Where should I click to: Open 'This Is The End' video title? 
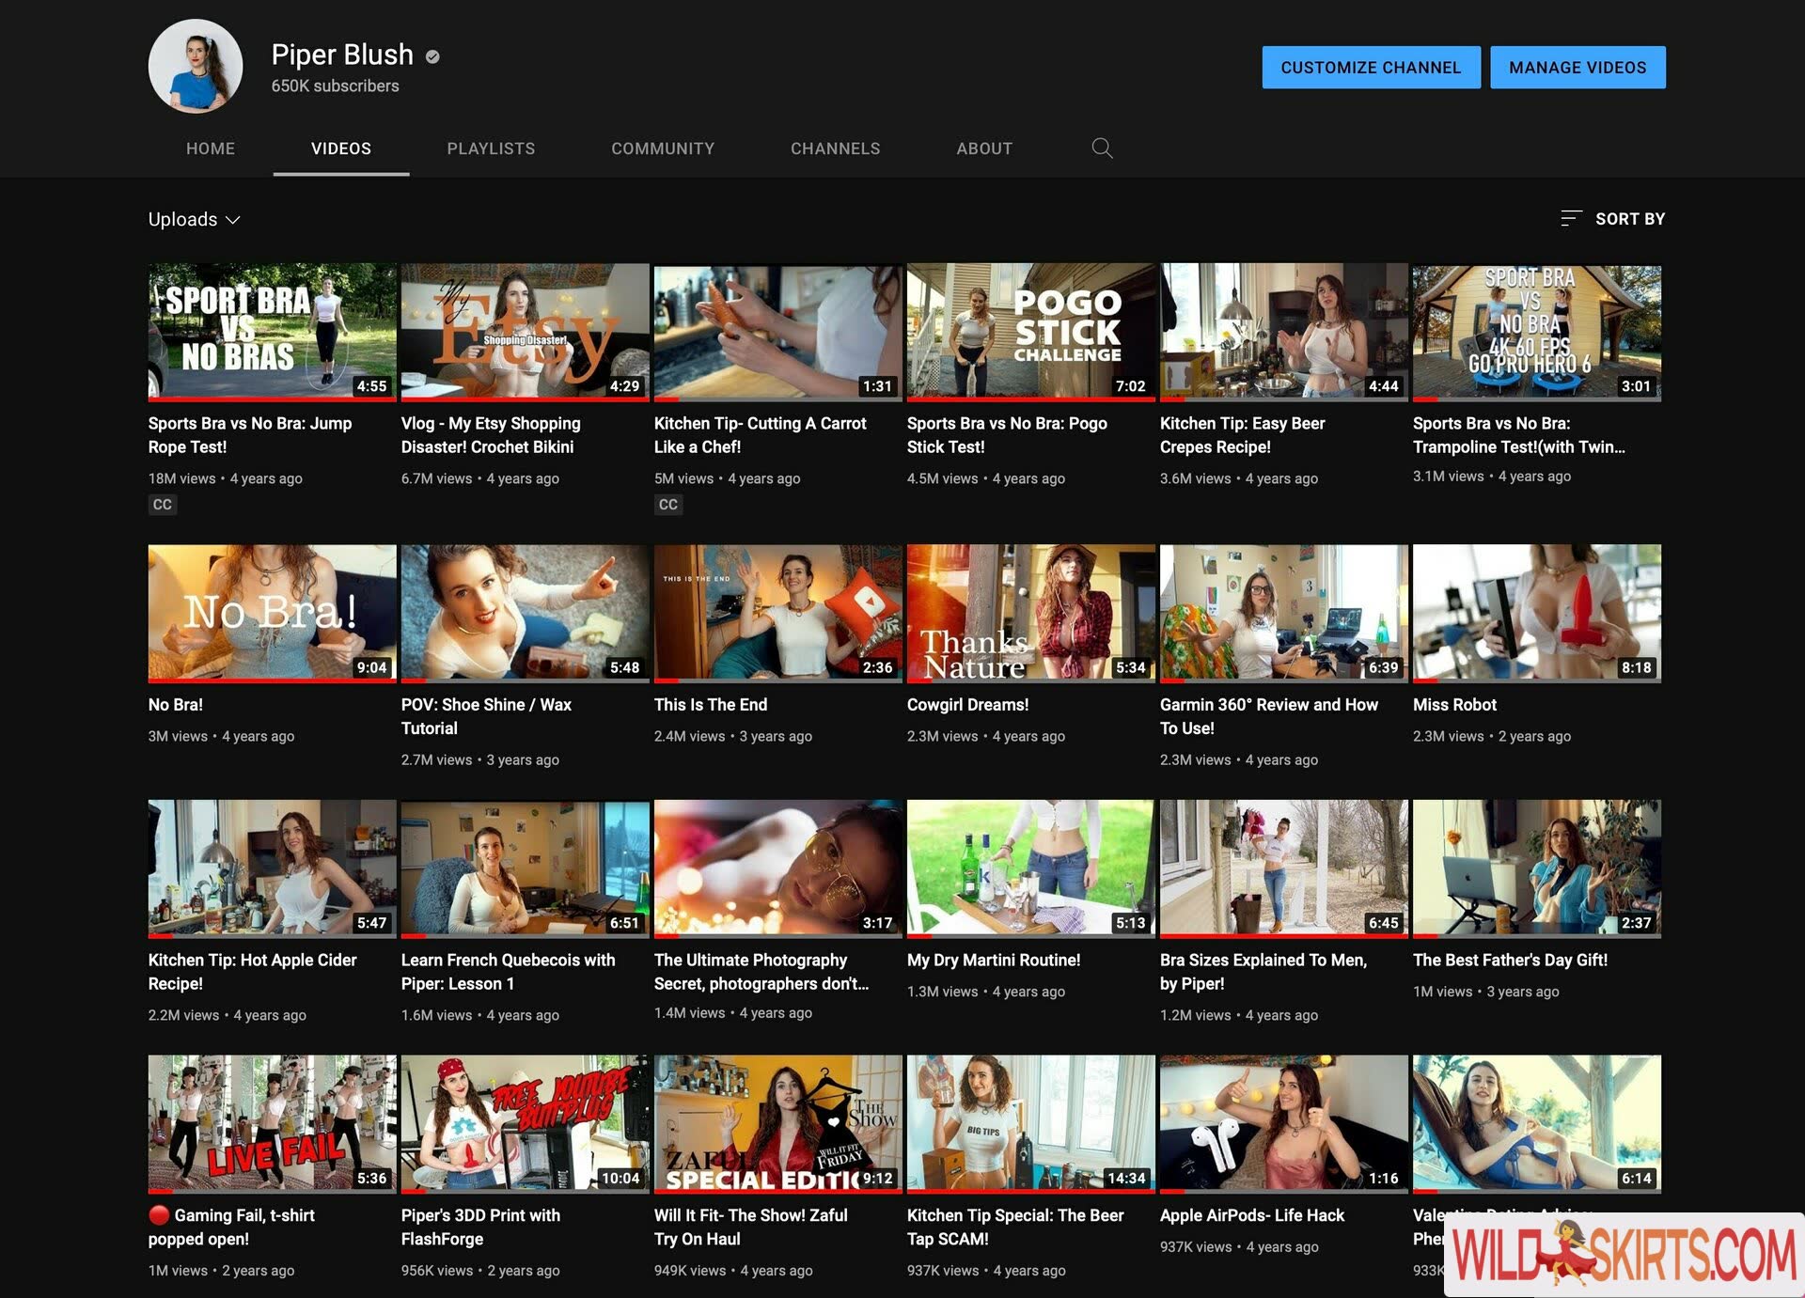(x=711, y=705)
